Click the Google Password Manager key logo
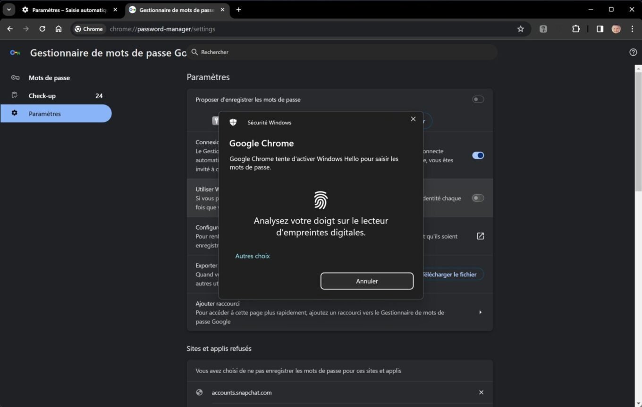 pyautogui.click(x=15, y=52)
